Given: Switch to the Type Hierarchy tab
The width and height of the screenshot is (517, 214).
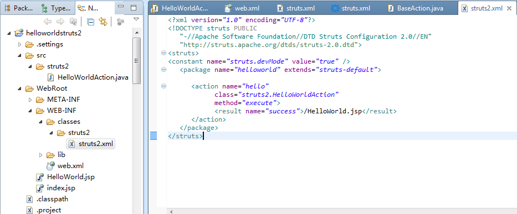Looking at the screenshot, I should 56,8.
